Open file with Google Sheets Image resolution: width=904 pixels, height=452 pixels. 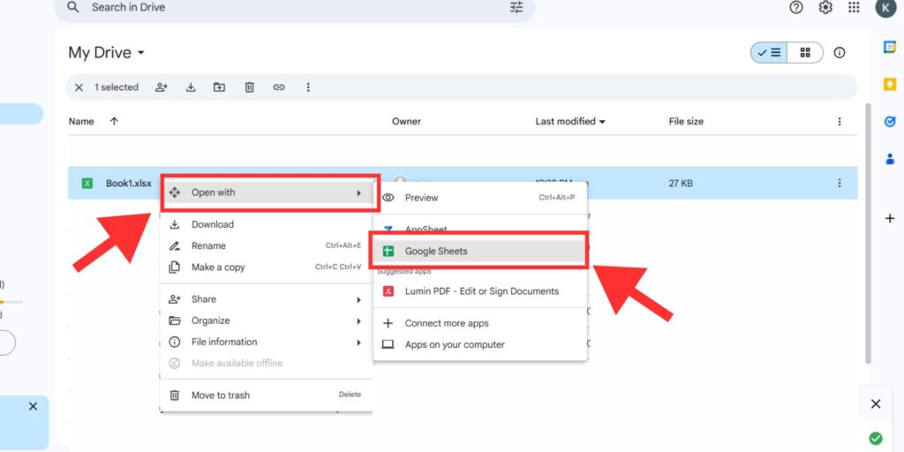[x=479, y=251]
